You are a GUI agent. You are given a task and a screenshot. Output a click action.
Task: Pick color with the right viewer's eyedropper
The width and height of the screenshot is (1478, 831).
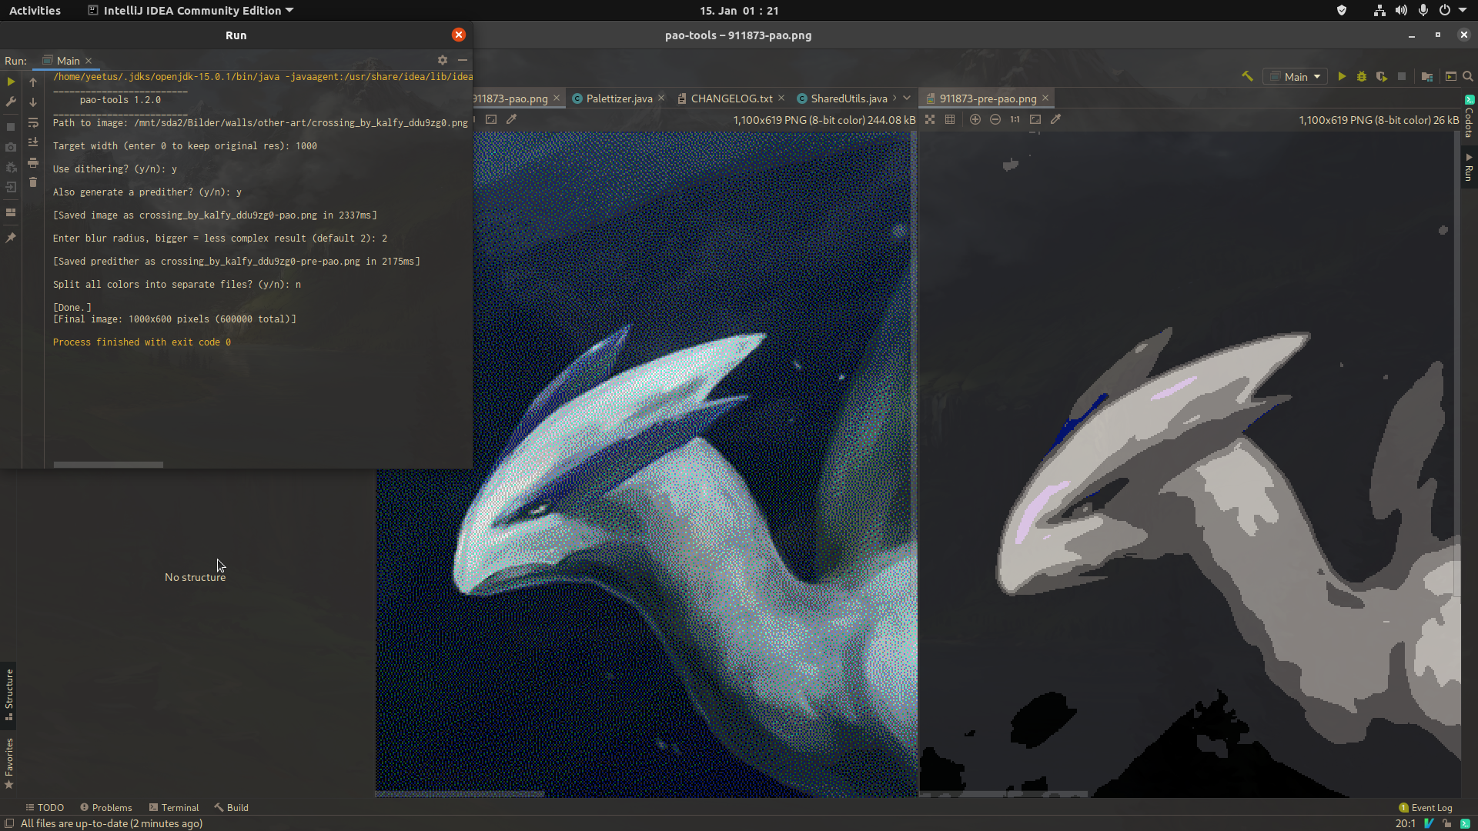[x=1056, y=119]
